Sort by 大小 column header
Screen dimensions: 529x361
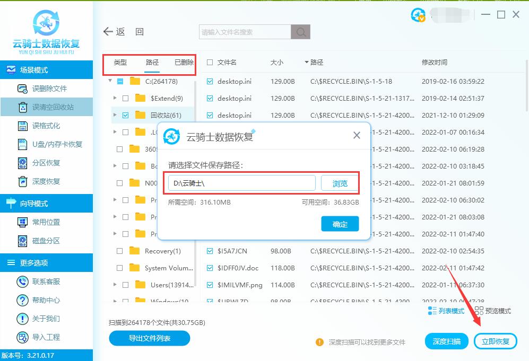[x=276, y=63]
